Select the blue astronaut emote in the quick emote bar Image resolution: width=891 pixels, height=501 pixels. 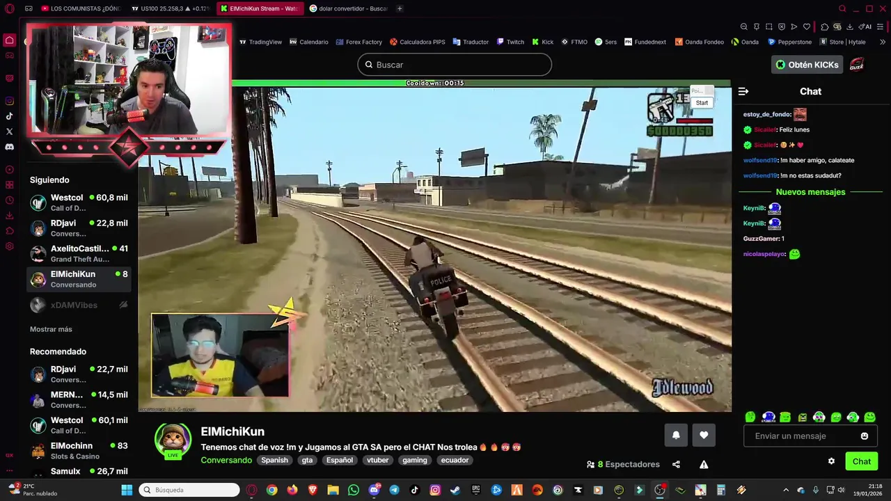point(768,417)
